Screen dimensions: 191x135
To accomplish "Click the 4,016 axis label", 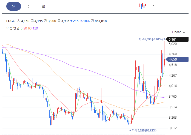I will click(x=173, y=86).
